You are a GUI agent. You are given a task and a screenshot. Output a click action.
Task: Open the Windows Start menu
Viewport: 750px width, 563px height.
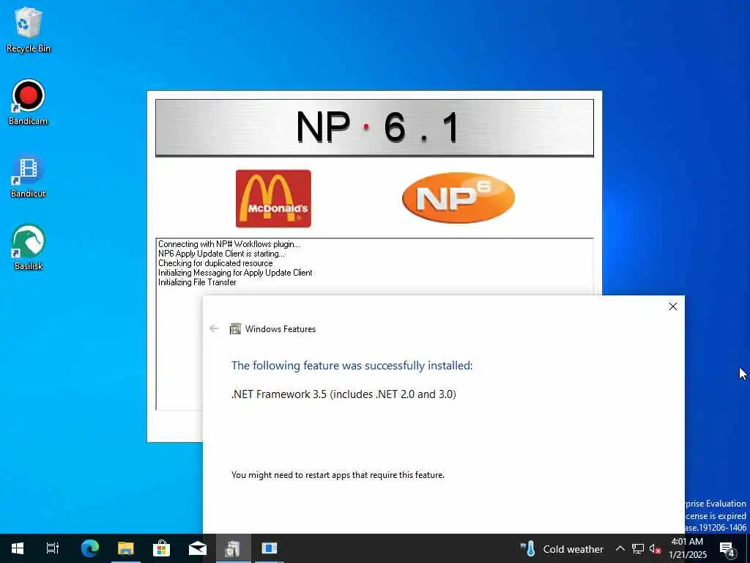coord(18,548)
